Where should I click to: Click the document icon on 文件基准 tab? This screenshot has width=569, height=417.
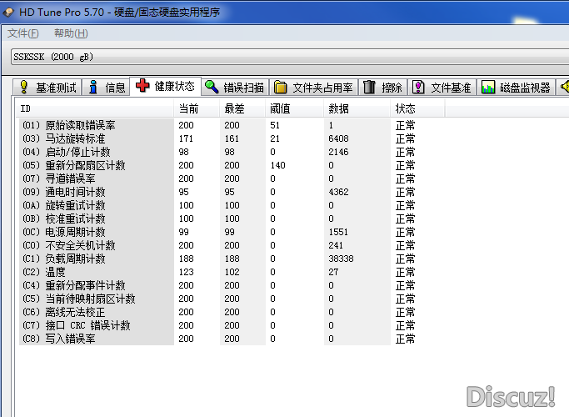click(x=418, y=88)
